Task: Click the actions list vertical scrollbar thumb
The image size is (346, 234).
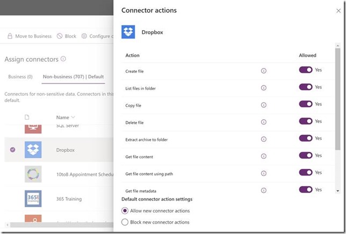Action: [x=337, y=99]
